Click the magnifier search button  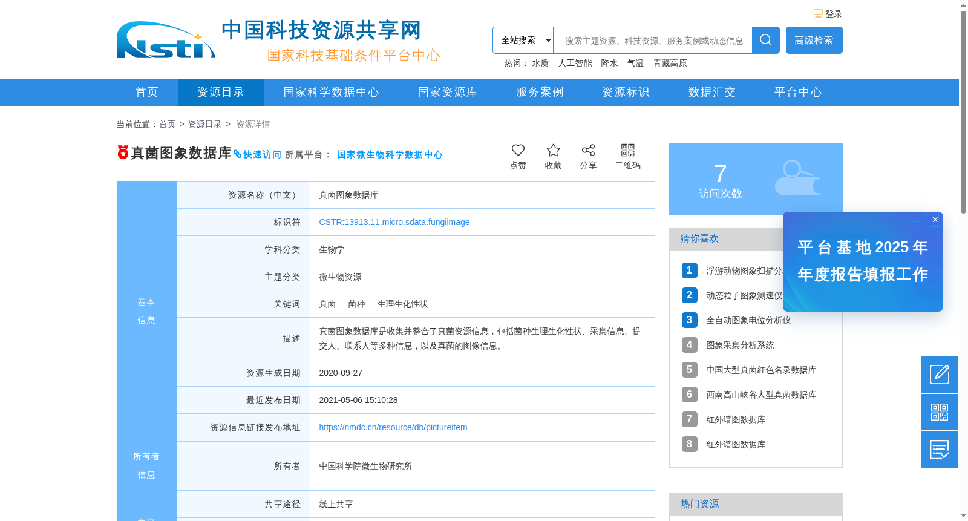(x=765, y=40)
